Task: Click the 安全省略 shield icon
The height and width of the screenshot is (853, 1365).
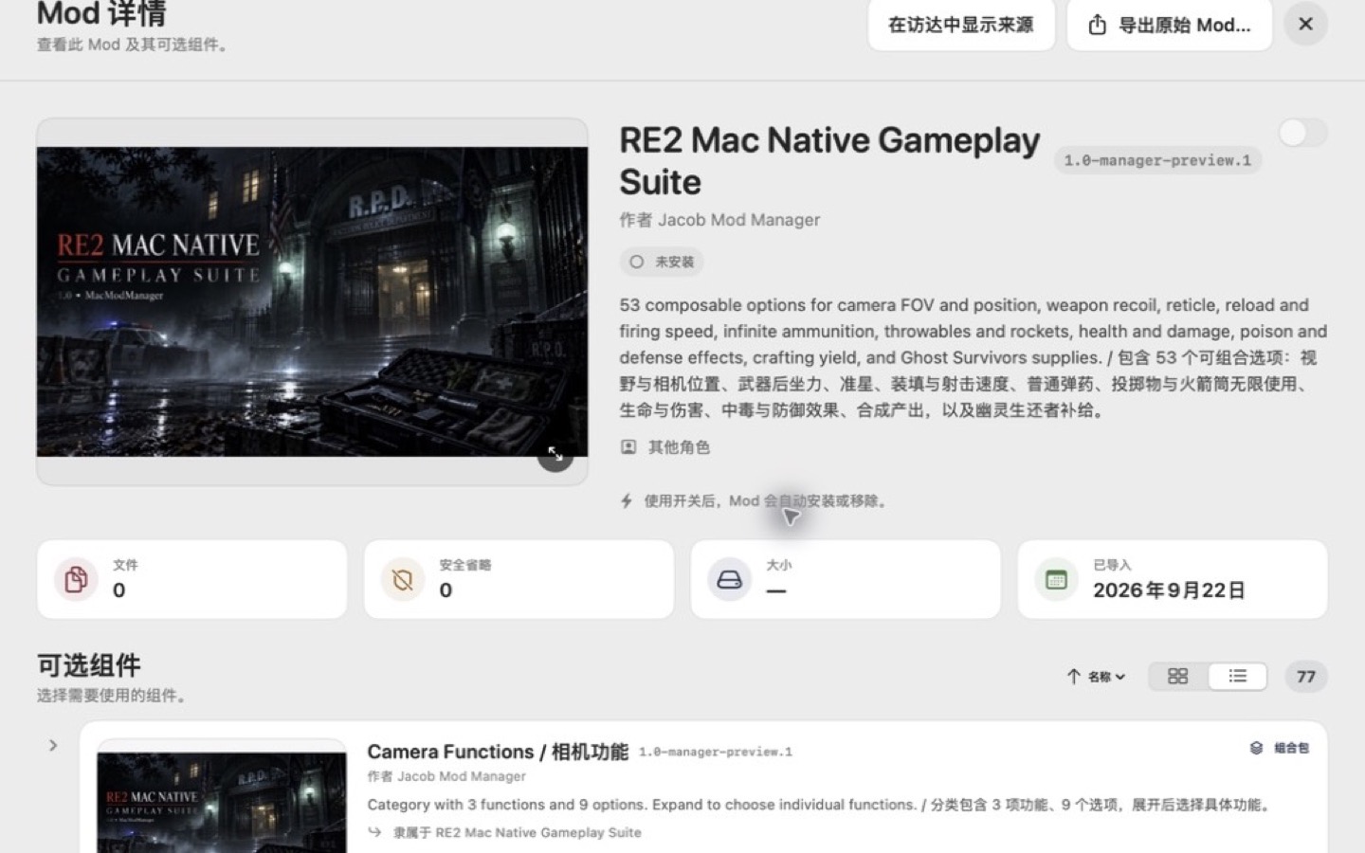Action: click(403, 579)
